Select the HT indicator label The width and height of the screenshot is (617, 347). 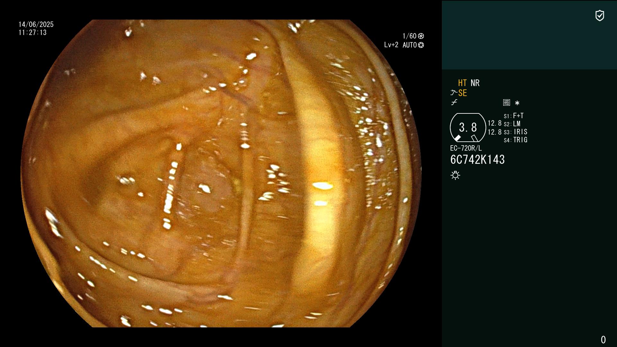pos(462,83)
